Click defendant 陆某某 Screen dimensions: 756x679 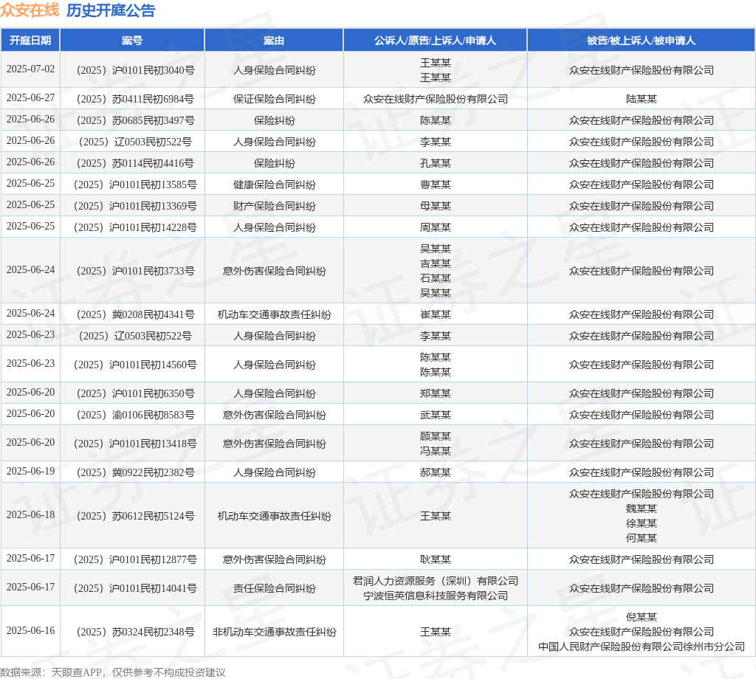642,100
